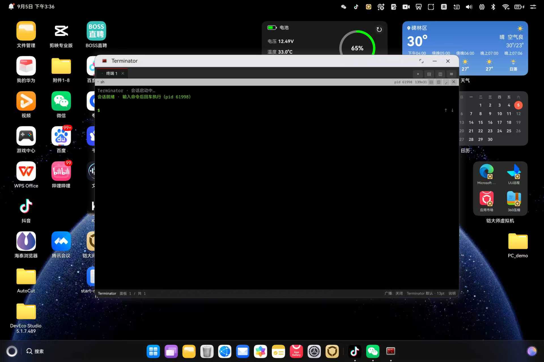Open 抖音 desktop icon

pos(26,210)
